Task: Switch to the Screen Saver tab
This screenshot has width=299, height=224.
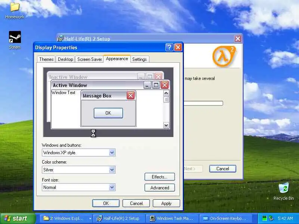Action: click(89, 59)
